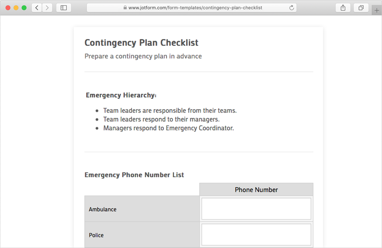Click the Phone Number column header
This screenshot has height=248, width=382.
256,190
